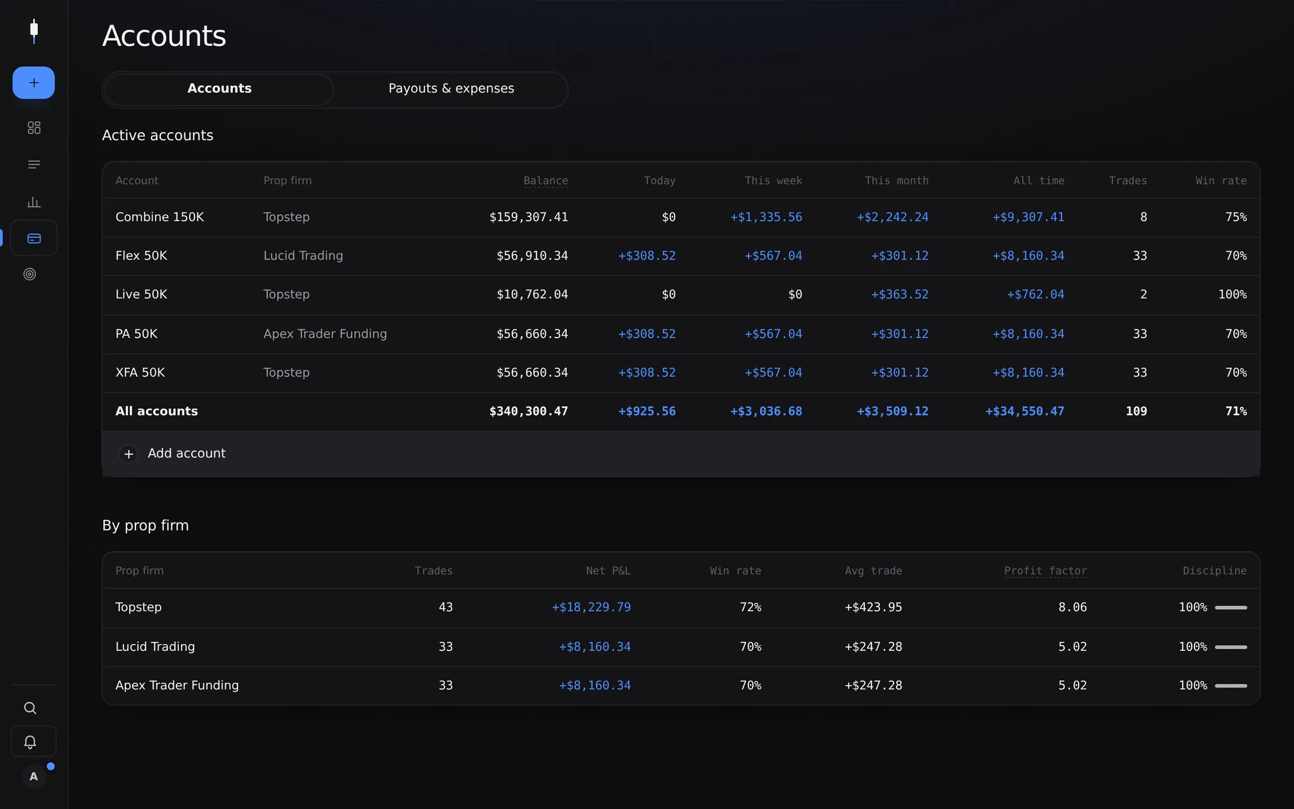Click the Profit factor column header
The height and width of the screenshot is (809, 1294).
coord(1045,571)
